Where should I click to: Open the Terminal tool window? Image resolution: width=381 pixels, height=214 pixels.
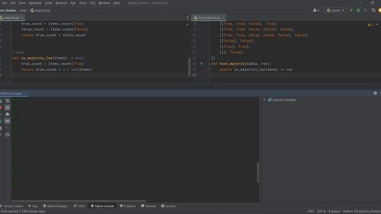(148, 206)
